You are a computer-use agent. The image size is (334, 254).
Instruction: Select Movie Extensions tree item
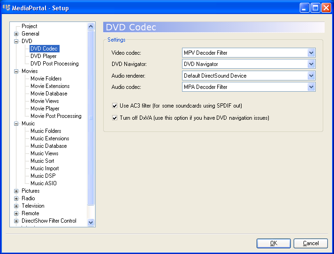coord(50,86)
